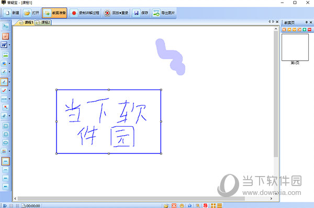Image resolution: width=314 pixels, height=208 pixels.
Task: Go to previous page with up-arrow icon
Action: click(x=289, y=30)
